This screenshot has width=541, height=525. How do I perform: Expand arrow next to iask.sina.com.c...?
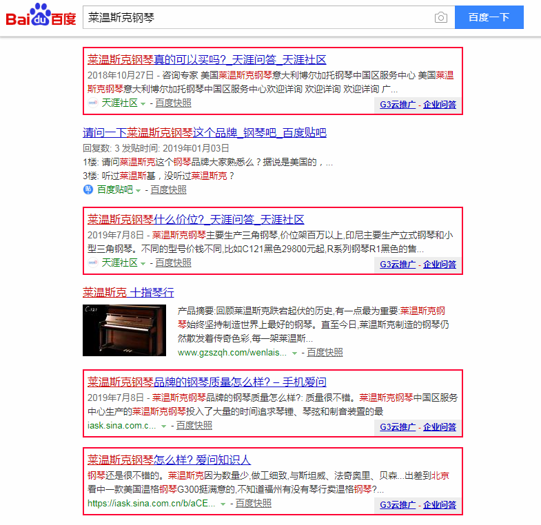click(x=163, y=426)
